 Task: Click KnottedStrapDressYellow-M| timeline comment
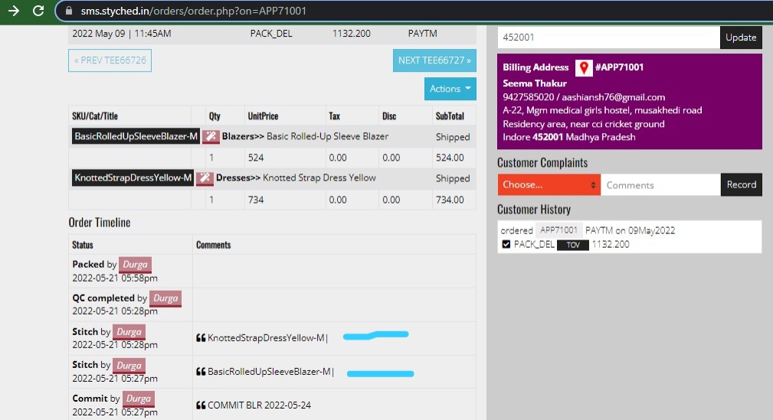pyautogui.click(x=267, y=338)
